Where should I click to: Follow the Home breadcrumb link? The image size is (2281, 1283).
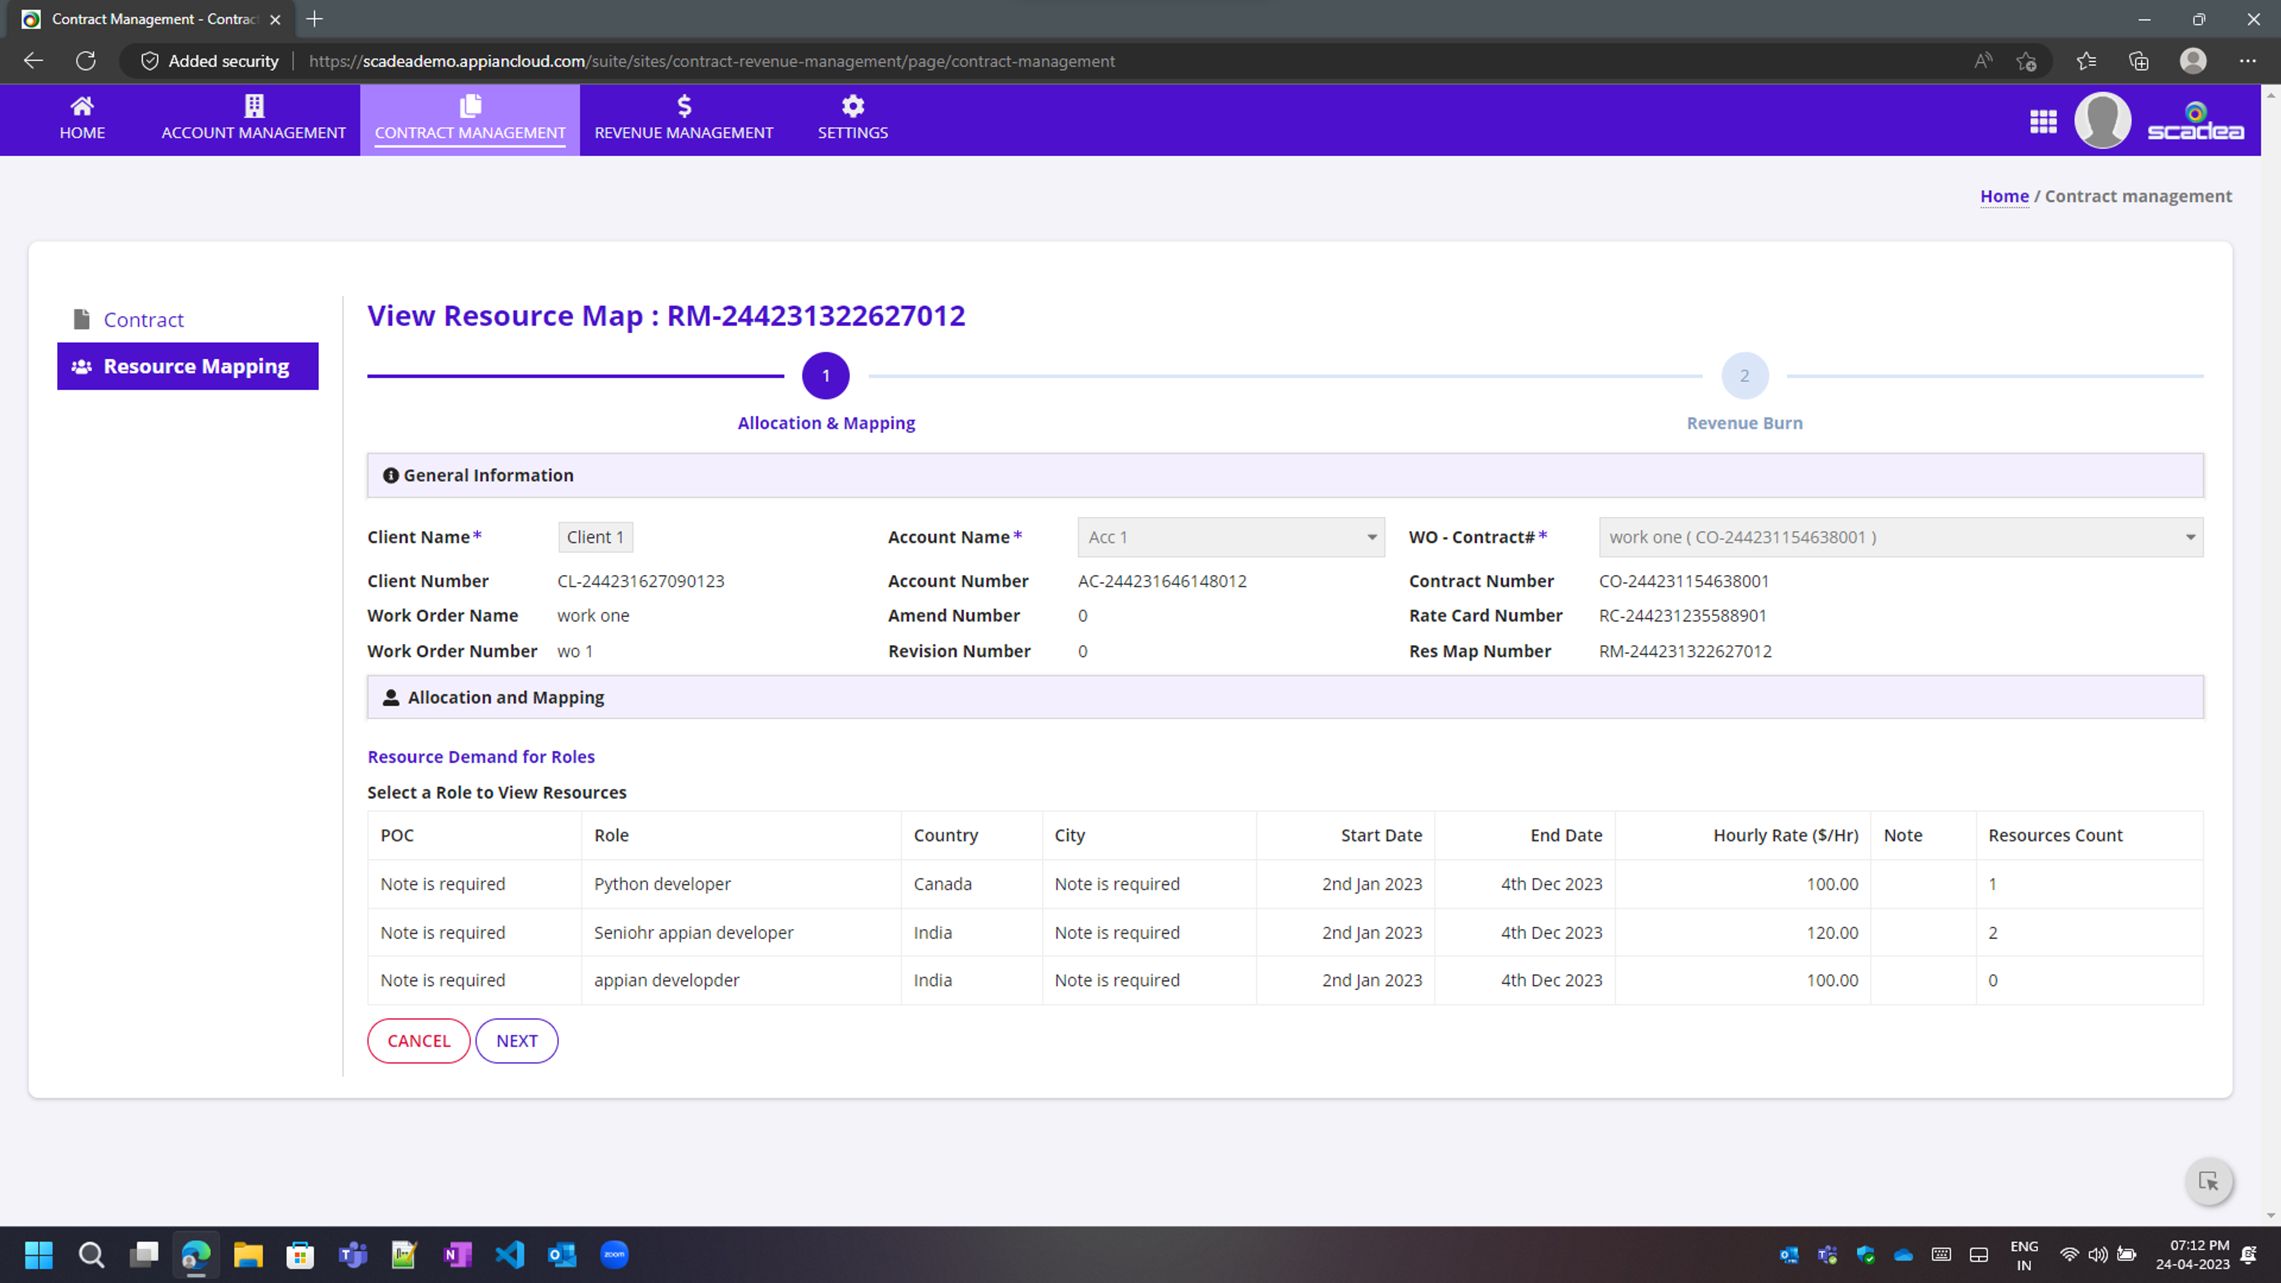click(2004, 195)
